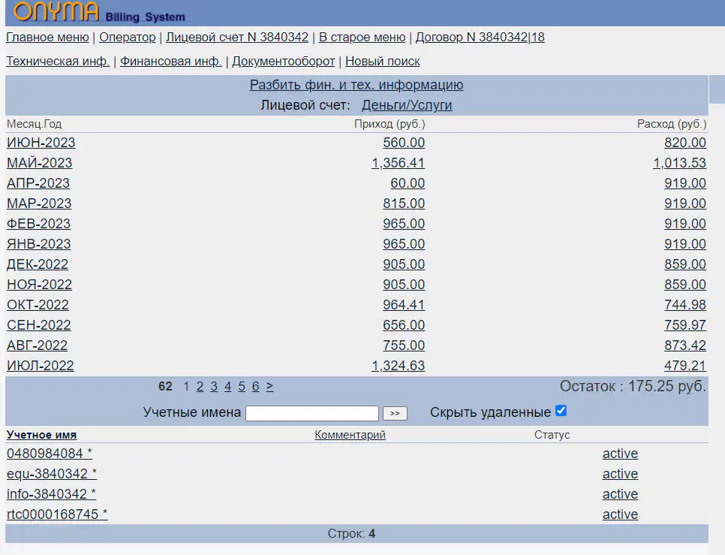This screenshot has width=725, height=555.
Task: Click income 60.00 for АПР-2023
Action: pos(408,183)
